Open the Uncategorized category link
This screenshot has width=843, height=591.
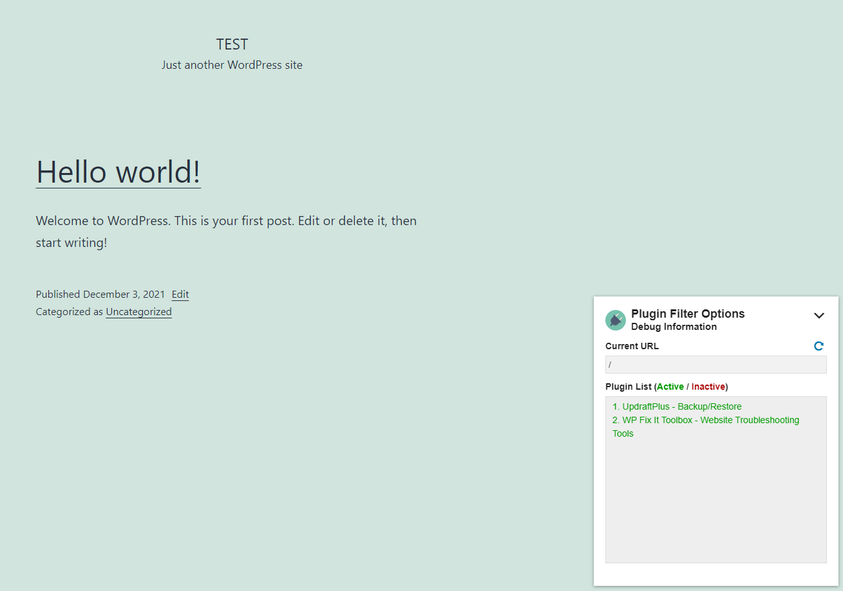[139, 312]
